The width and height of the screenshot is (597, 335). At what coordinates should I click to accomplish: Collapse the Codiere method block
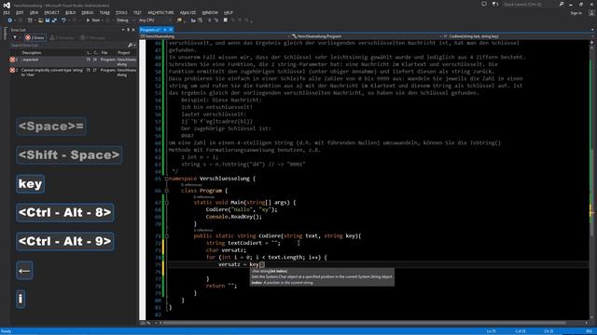(167, 235)
